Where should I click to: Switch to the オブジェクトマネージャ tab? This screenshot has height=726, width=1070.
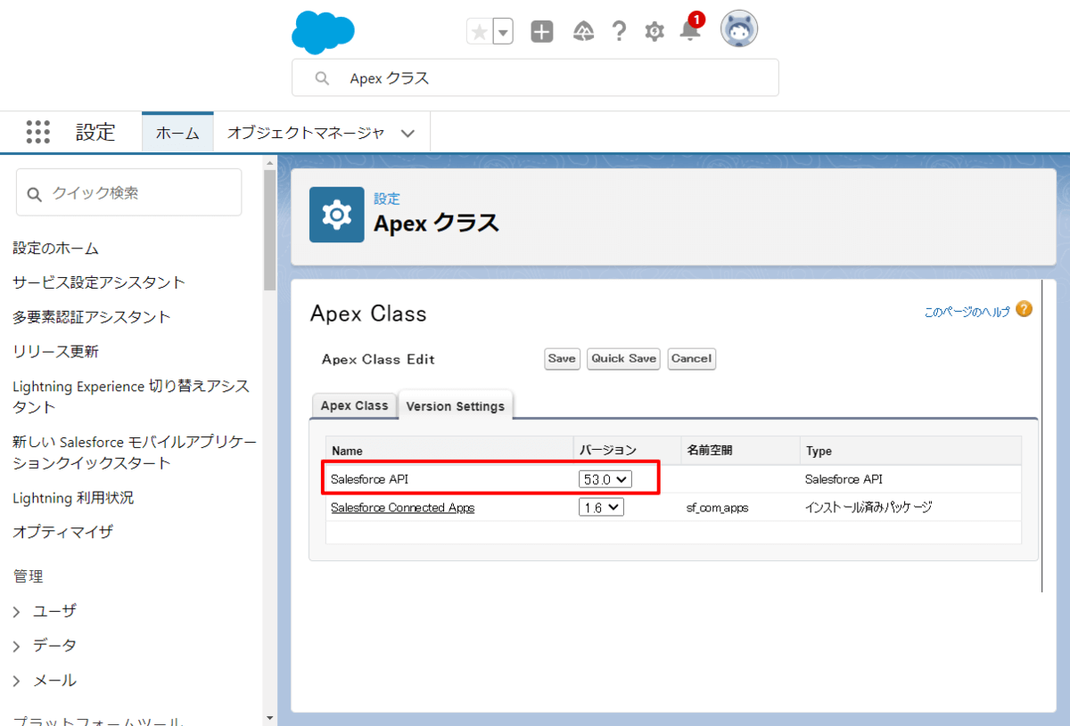(306, 133)
